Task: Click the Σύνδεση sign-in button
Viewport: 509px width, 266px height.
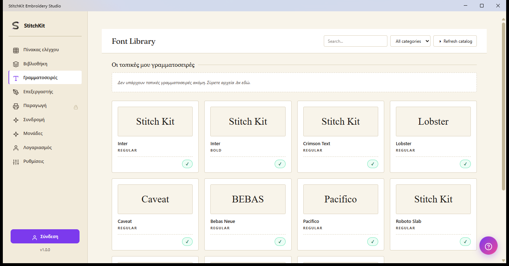Action: (45, 236)
